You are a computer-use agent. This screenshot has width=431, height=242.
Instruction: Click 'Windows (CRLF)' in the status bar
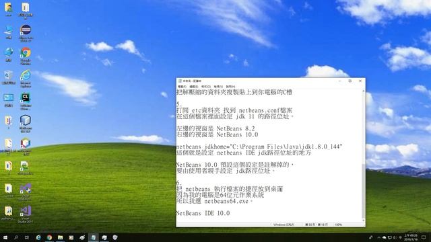tap(284, 225)
